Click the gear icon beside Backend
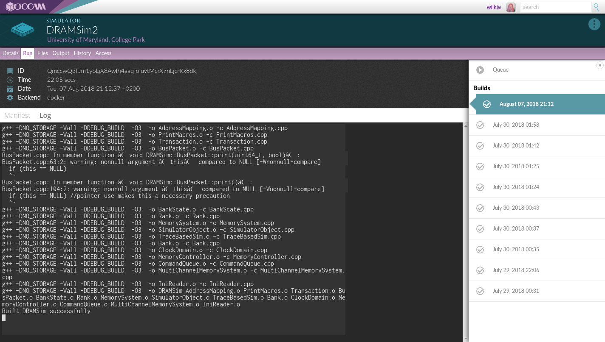The image size is (605, 342). click(x=10, y=97)
